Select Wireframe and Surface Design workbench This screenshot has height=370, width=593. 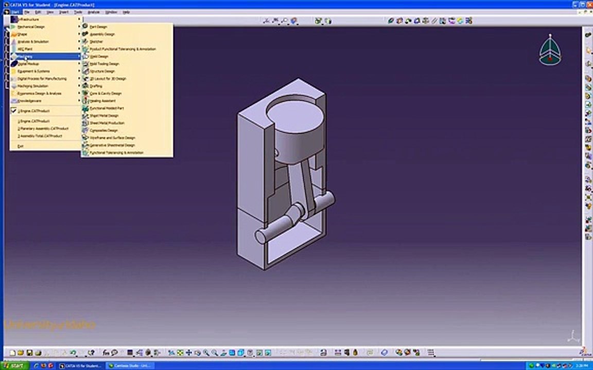point(127,138)
